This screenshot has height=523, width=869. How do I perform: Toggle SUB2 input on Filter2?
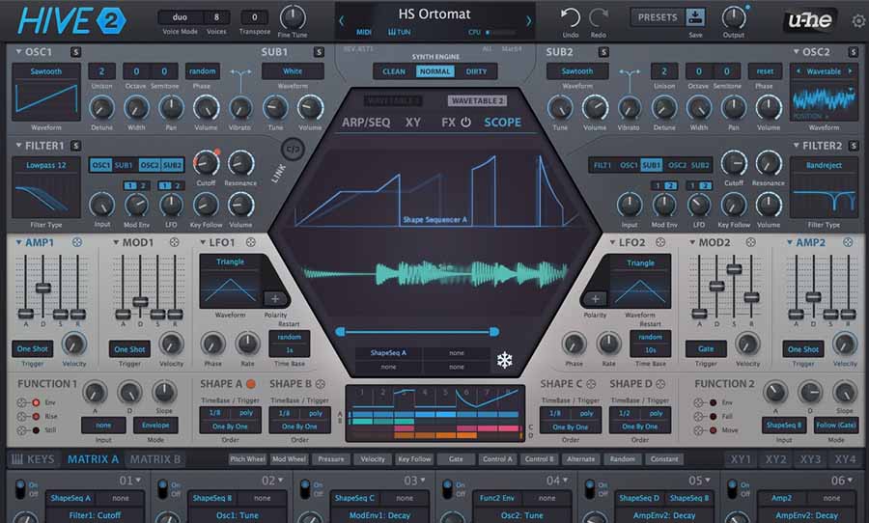700,165
